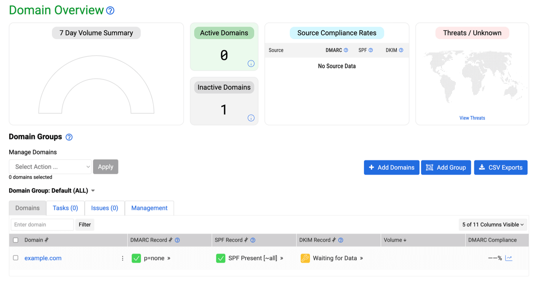Open the three-dot menu for example.com
Screen dimensions: 533x283
click(123, 258)
